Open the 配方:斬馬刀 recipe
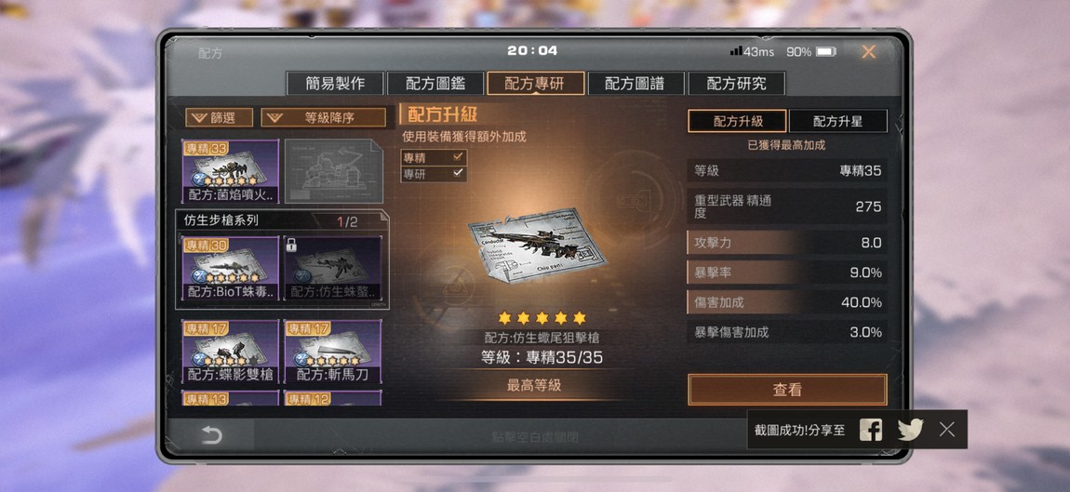 click(332, 352)
